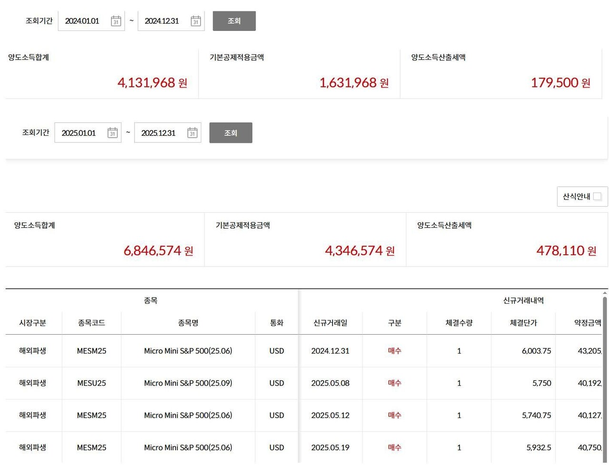Select the MESU25 stock code row
609x467 pixels.
point(91,383)
